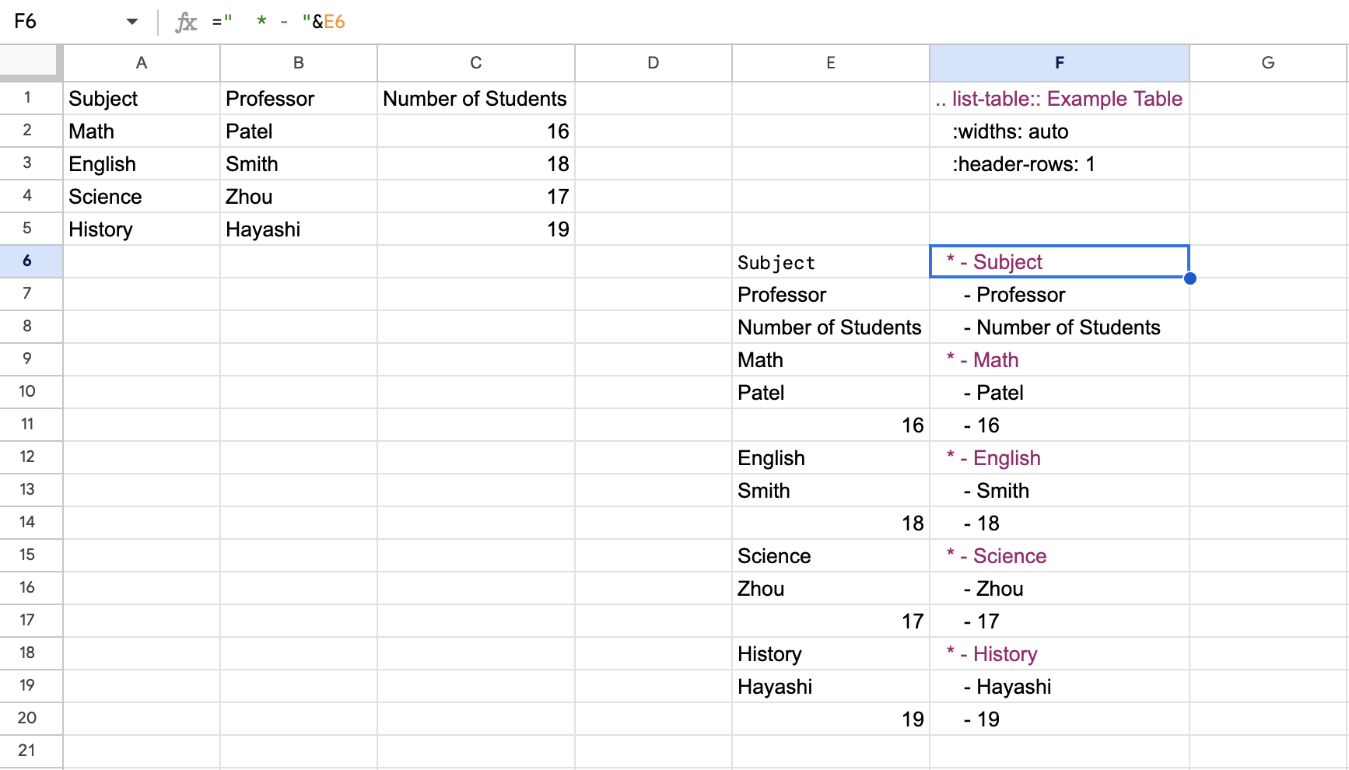The height and width of the screenshot is (770, 1349).
Task: Click cell F8 '- Number of Students'
Action: coord(1060,327)
